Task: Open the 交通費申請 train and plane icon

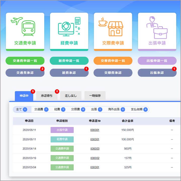Action: [25, 27]
